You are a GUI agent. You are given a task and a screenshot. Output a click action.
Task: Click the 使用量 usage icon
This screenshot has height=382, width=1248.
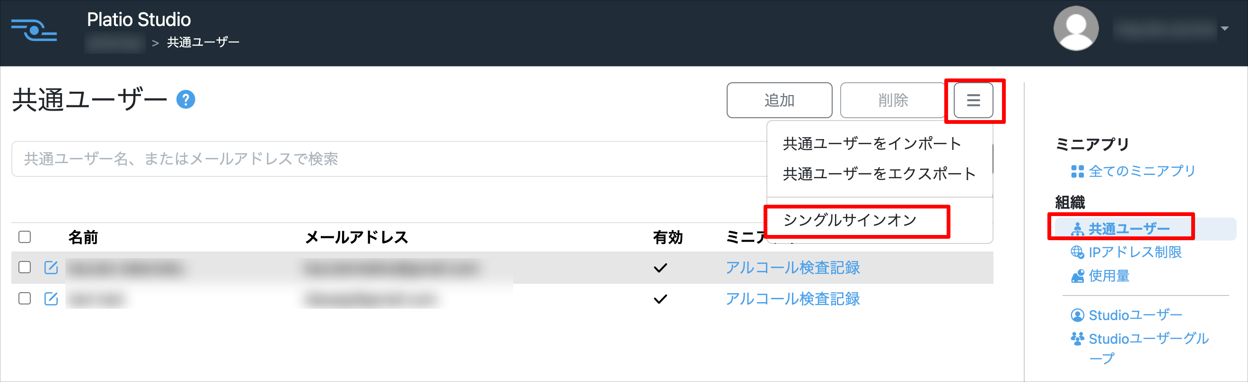(x=1078, y=276)
